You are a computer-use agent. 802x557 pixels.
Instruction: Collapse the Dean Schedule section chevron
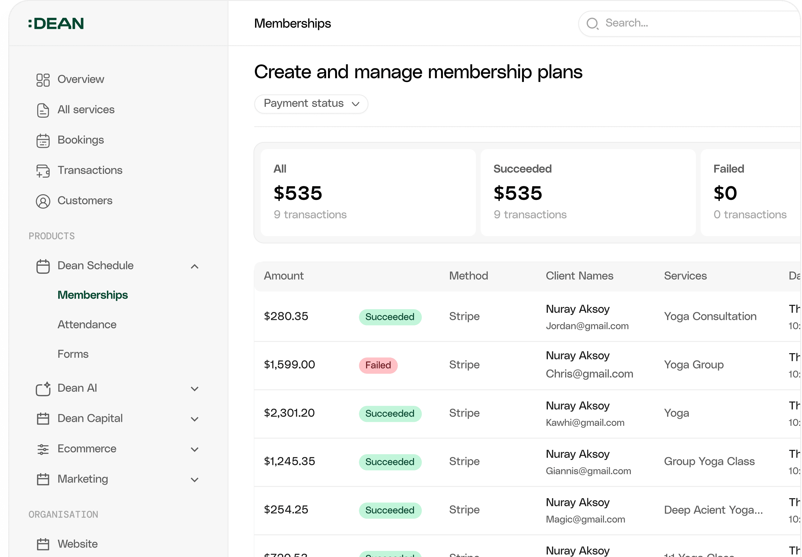(x=195, y=266)
